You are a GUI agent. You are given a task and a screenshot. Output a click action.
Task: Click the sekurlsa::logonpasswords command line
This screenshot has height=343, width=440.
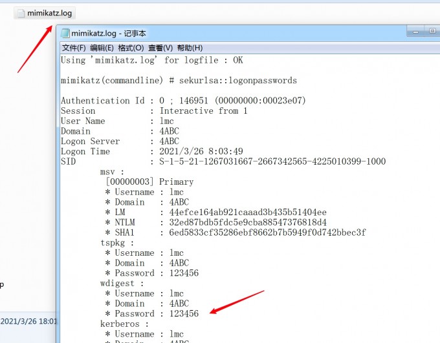coord(179,81)
